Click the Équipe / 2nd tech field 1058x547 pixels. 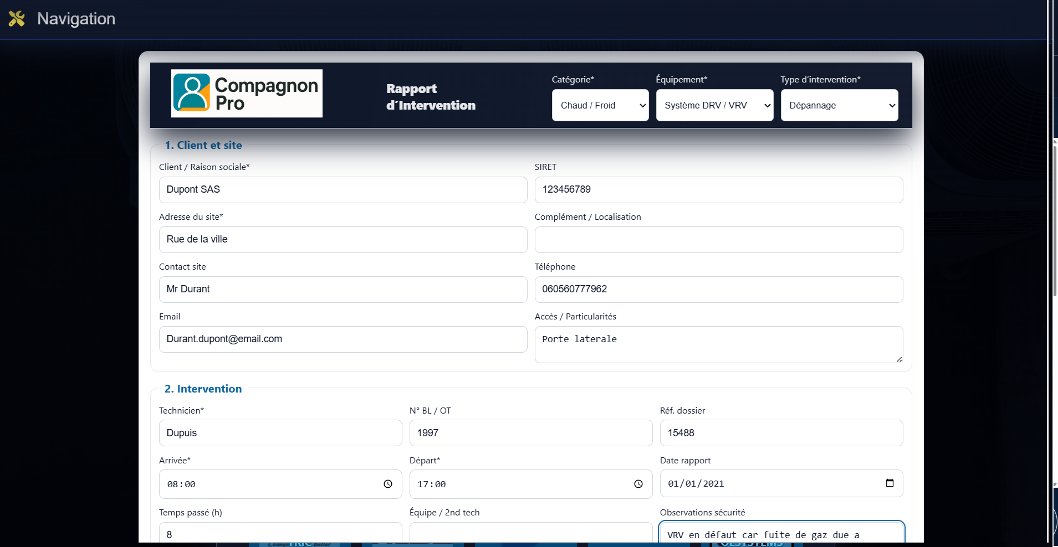coord(531,533)
